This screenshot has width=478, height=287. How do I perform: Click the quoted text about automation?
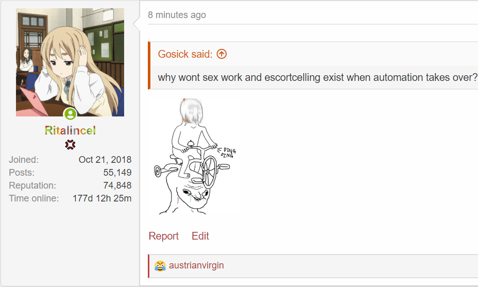(317, 78)
